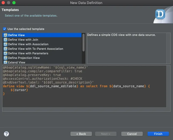Choose Define View with Parameters template

click(28, 53)
